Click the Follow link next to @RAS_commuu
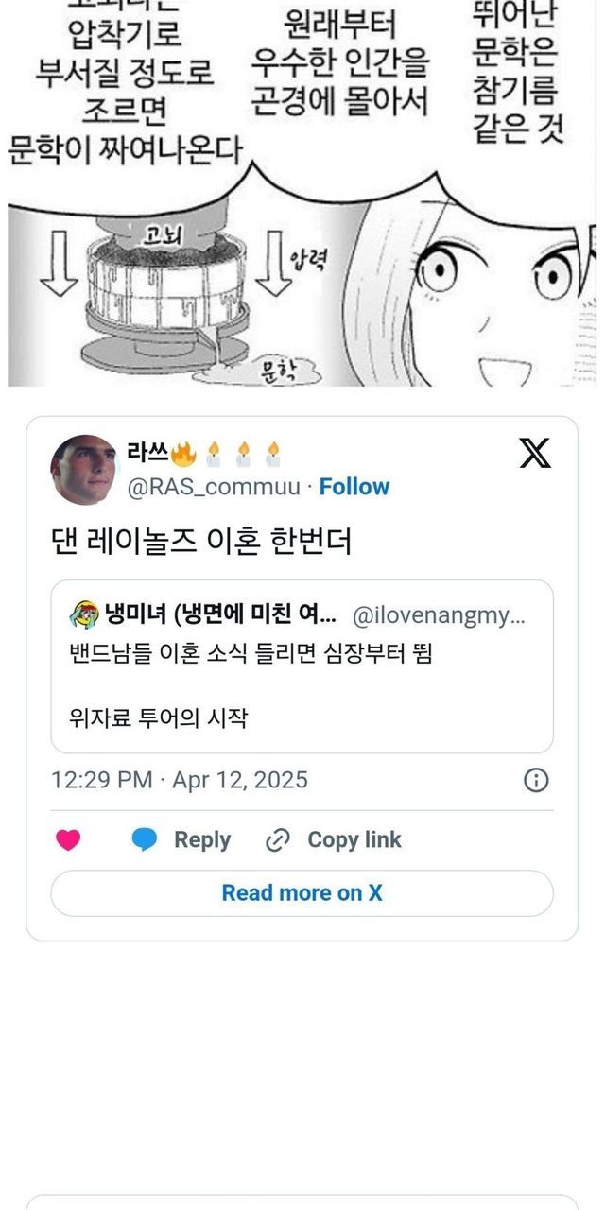605x1210 pixels. 354,487
